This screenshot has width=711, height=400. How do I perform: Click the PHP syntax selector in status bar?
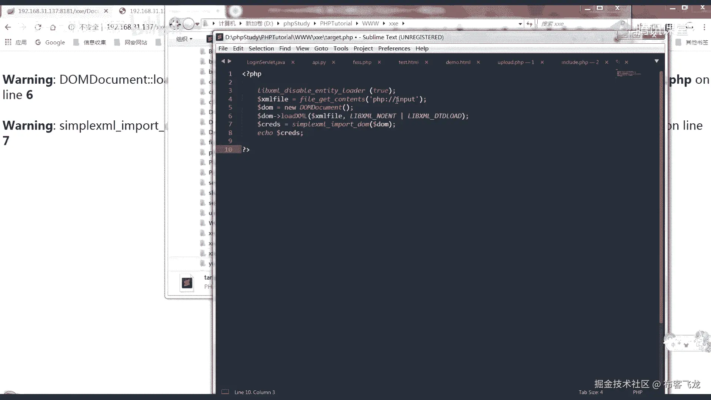point(637,392)
